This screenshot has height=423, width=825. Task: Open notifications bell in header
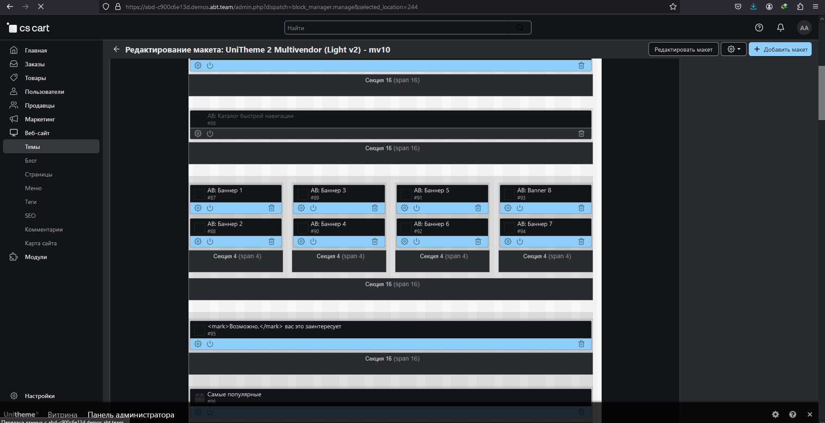[781, 28]
